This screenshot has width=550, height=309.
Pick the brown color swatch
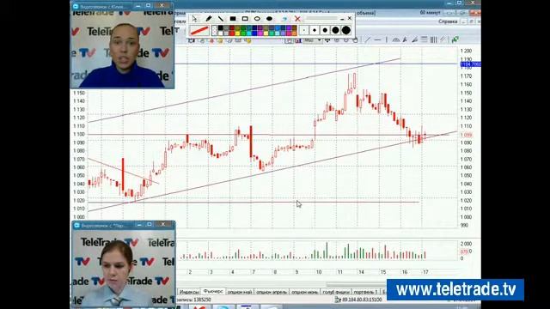pos(294,27)
